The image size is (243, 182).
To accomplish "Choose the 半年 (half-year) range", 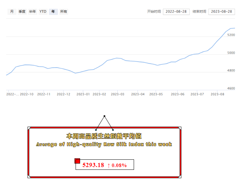I will click(x=32, y=11).
